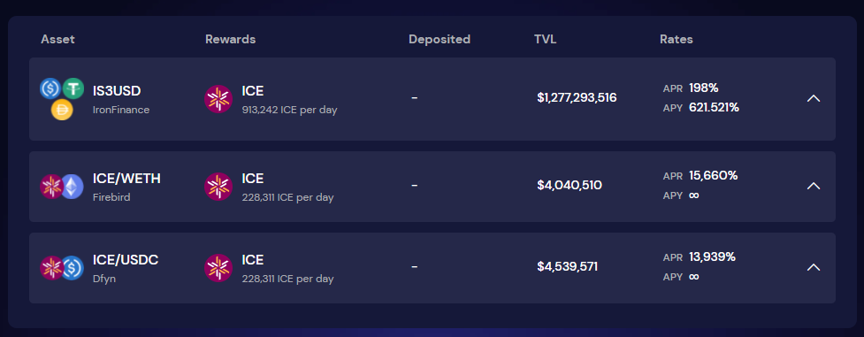Click the Tether coin icon in IS3USD row

pos(73,88)
